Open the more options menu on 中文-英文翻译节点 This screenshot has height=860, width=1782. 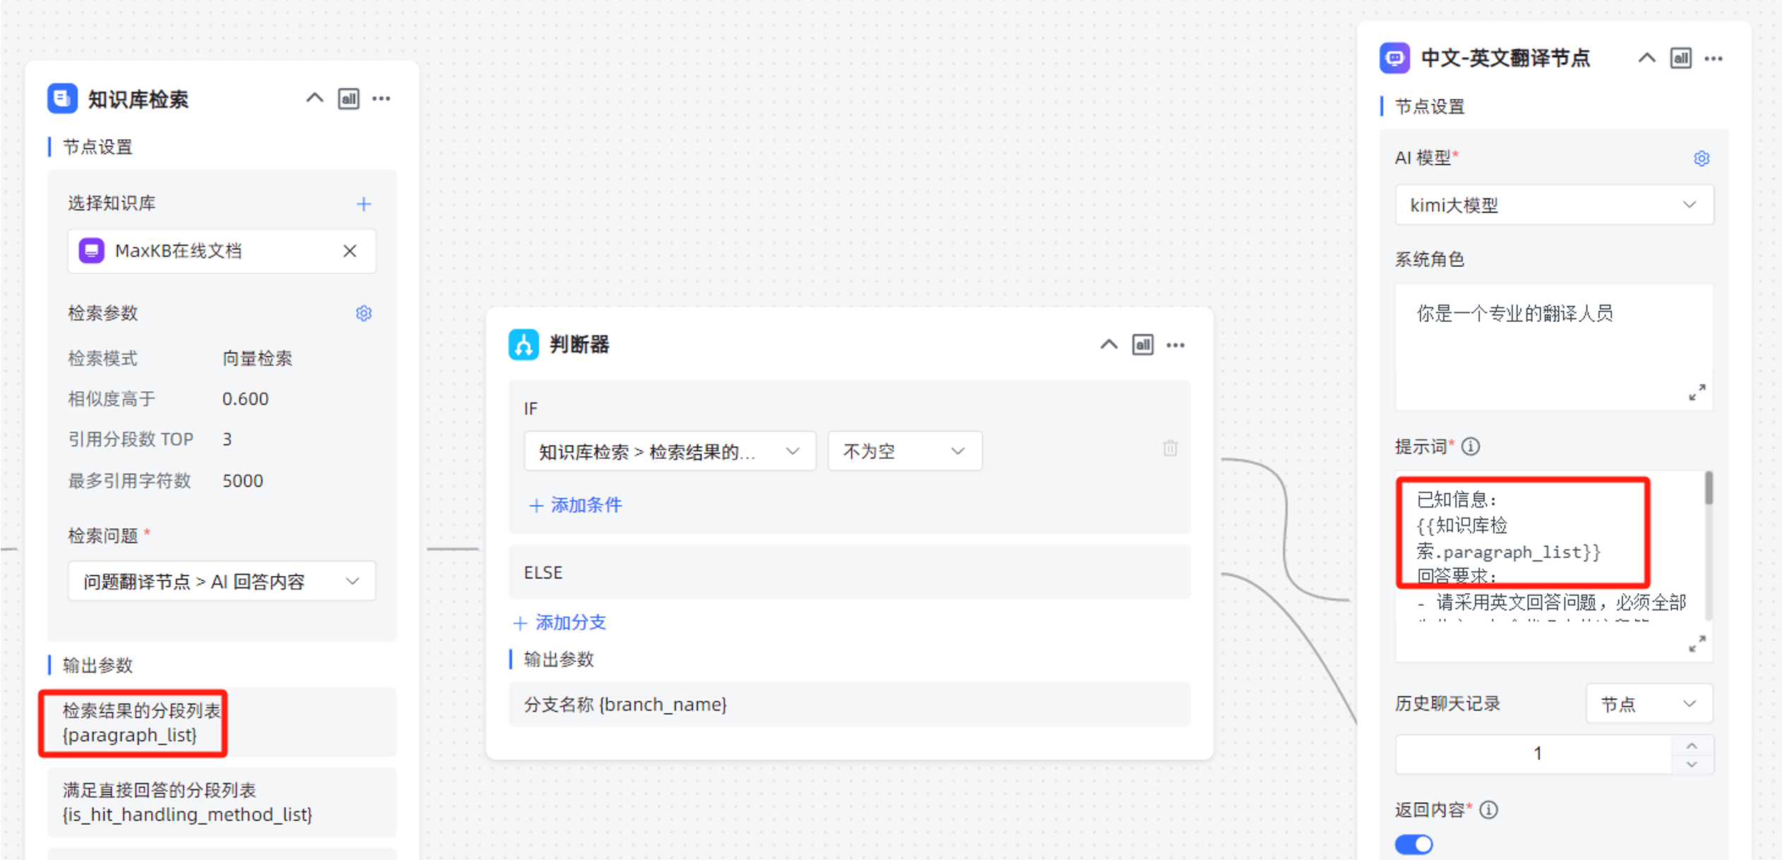[1714, 58]
